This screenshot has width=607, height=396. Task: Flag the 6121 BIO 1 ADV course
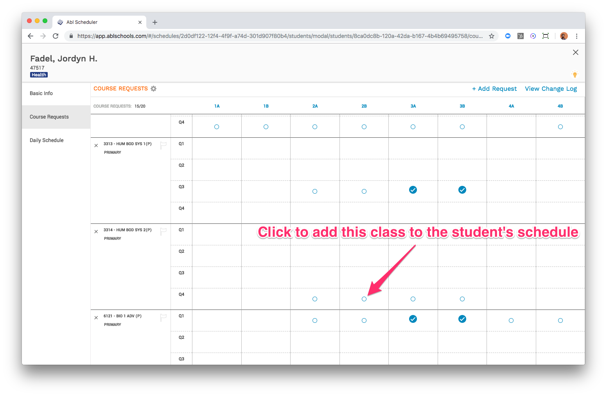coord(163,317)
